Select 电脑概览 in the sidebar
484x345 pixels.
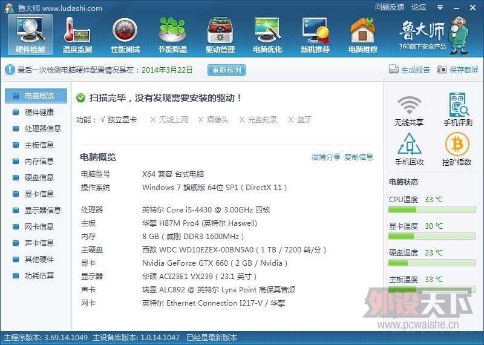coord(36,96)
